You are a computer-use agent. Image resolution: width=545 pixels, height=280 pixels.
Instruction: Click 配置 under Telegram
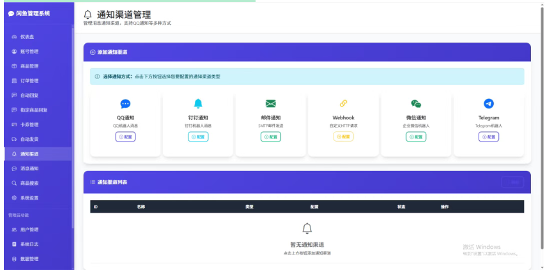tap(489, 136)
